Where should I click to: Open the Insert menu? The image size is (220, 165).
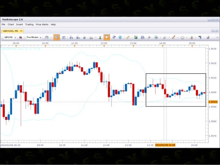pos(19,24)
